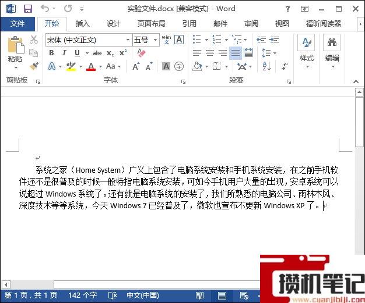Toggle Italic formatting

pyautogui.click(x=64, y=53)
